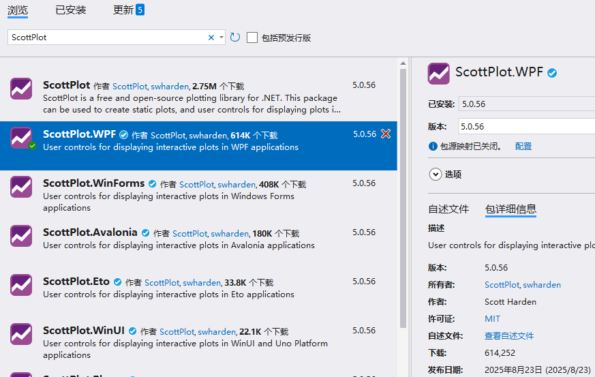Click verified badge next to ScottPlot.Avalonia
Viewport: 595px width, 377px height.
(x=145, y=233)
